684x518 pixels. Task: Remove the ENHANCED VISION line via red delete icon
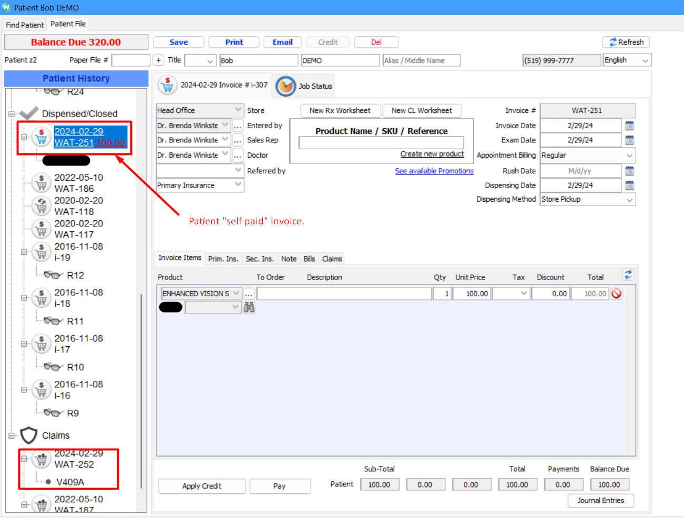[616, 293]
